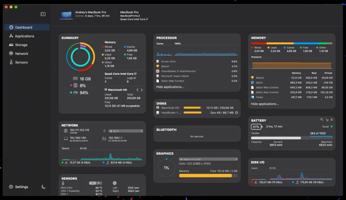Click the HandBrake disk image icon
Screen dimensions: 346x200
pyautogui.click(x=158, y=113)
